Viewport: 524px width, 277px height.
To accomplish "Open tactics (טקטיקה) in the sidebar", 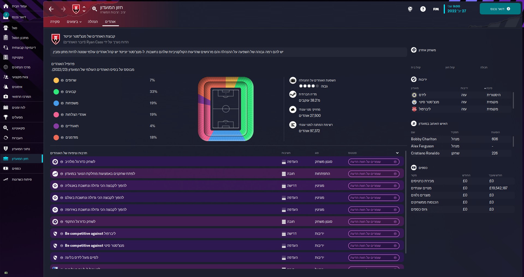I will pos(22,57).
